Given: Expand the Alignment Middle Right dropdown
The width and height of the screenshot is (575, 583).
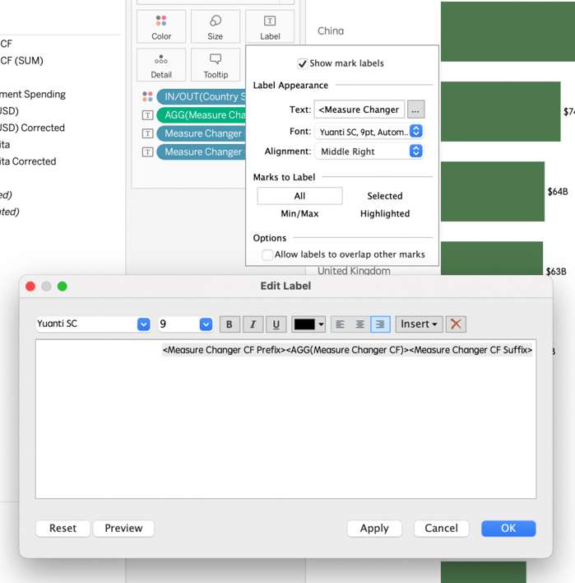Looking at the screenshot, I should [415, 152].
